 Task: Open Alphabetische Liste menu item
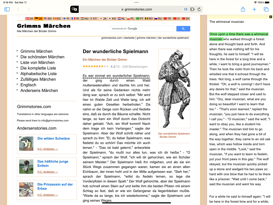38,74
